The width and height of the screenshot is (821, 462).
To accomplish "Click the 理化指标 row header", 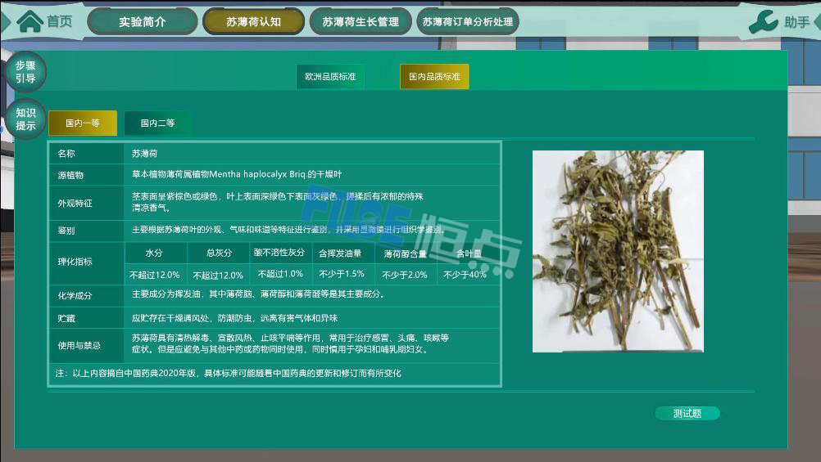I will pos(75,262).
